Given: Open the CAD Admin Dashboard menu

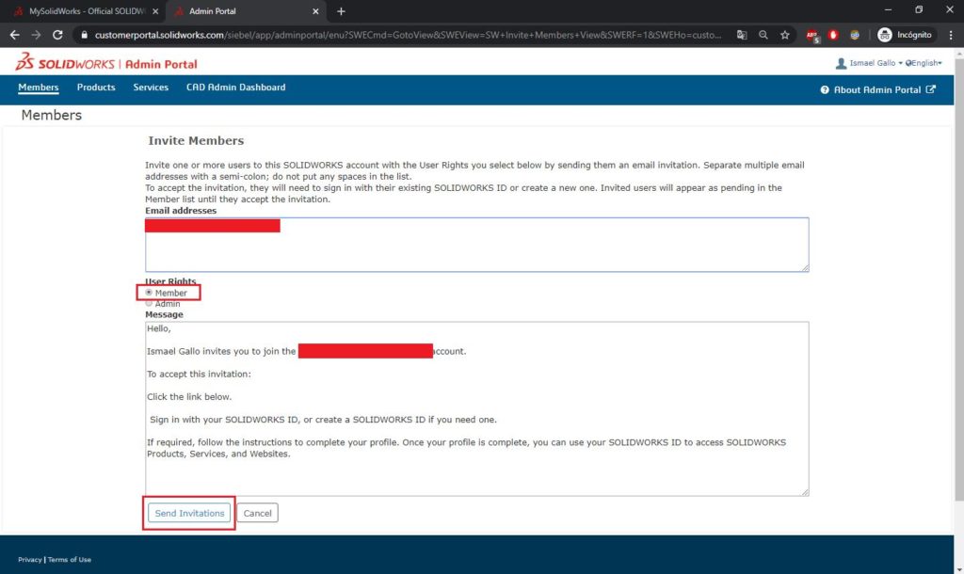Looking at the screenshot, I should click(236, 88).
